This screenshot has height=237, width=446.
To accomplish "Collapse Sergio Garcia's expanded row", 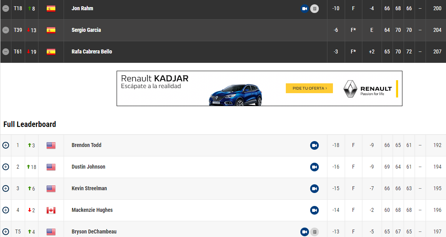I will click(5, 30).
